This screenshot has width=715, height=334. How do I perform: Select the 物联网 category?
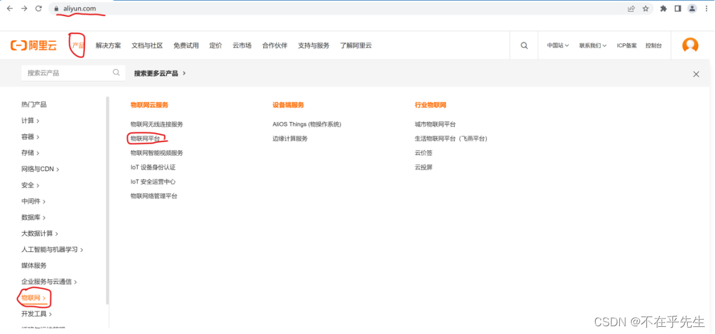click(33, 298)
